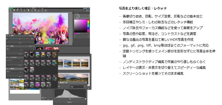Select the text layer icon with letter T
Viewport: 222px width, 105px height.
pos(26,54)
